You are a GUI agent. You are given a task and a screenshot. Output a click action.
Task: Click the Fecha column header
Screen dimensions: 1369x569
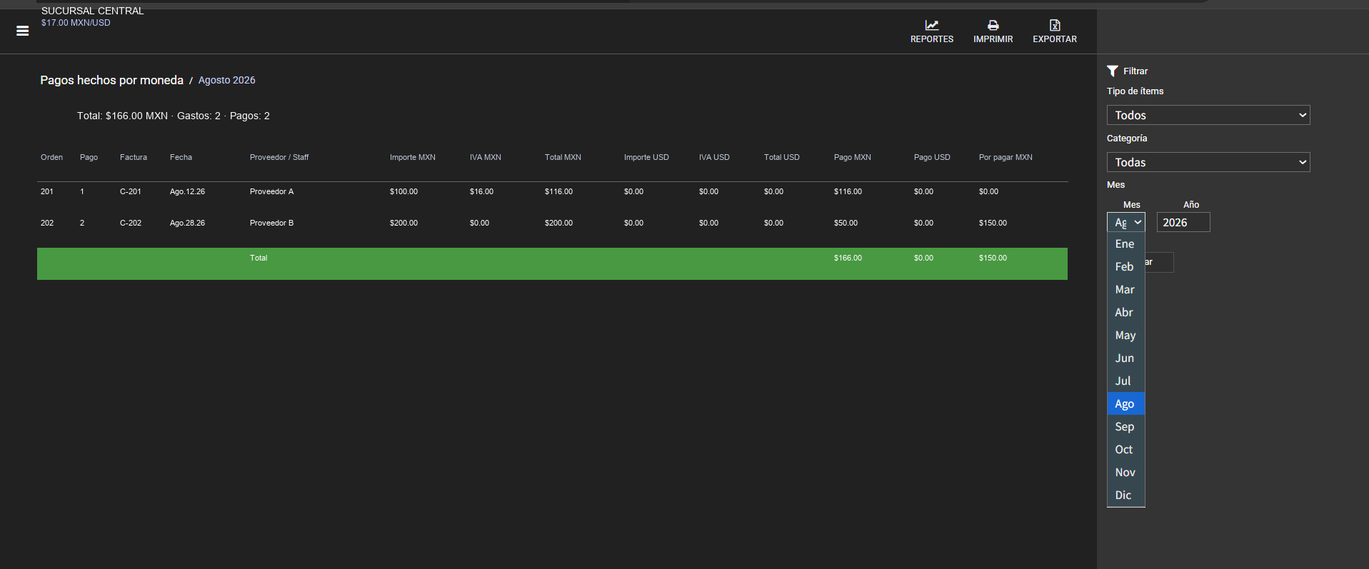click(x=181, y=157)
